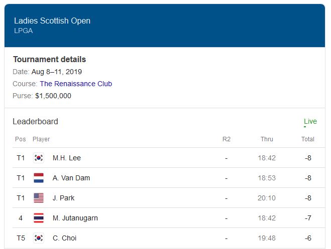Screen dimensions: 331x249
Task: Click the Pos column header
Action: point(20,139)
